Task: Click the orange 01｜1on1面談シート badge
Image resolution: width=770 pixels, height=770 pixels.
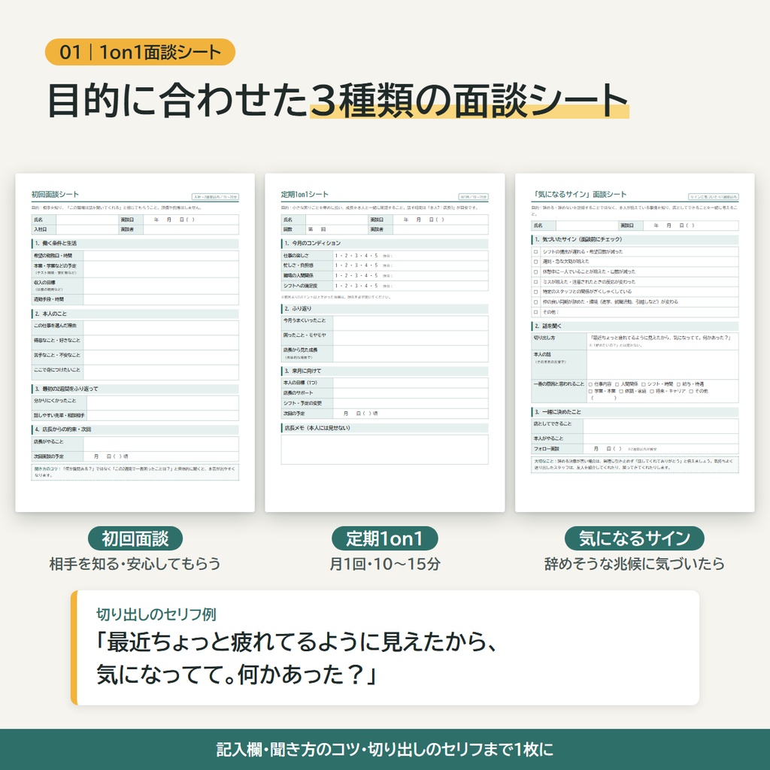Action: [x=140, y=52]
